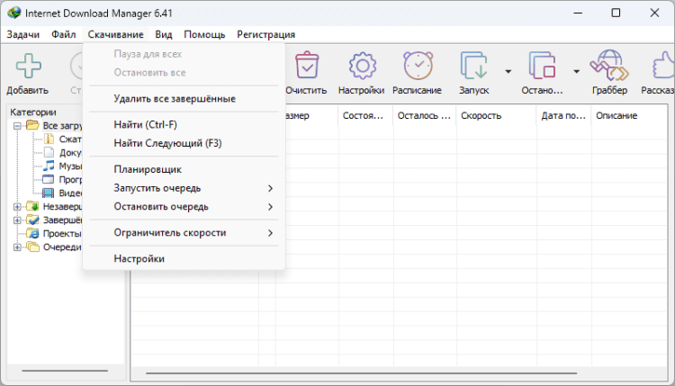Select the Video category film icon
Screen dimensions: 675x386
point(49,193)
